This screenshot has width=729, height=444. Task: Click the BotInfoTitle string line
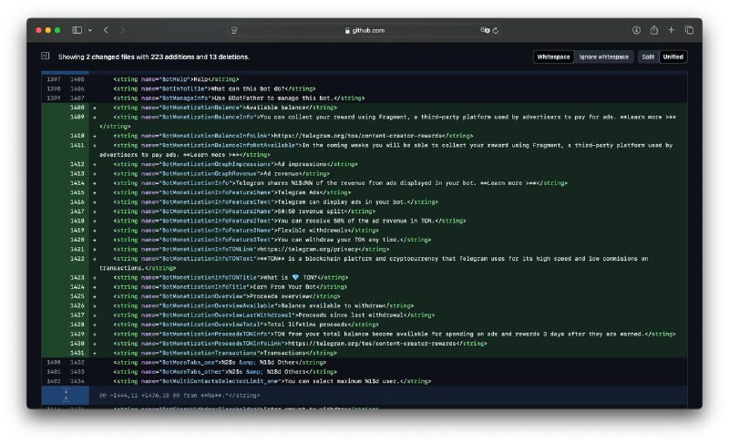click(214, 88)
